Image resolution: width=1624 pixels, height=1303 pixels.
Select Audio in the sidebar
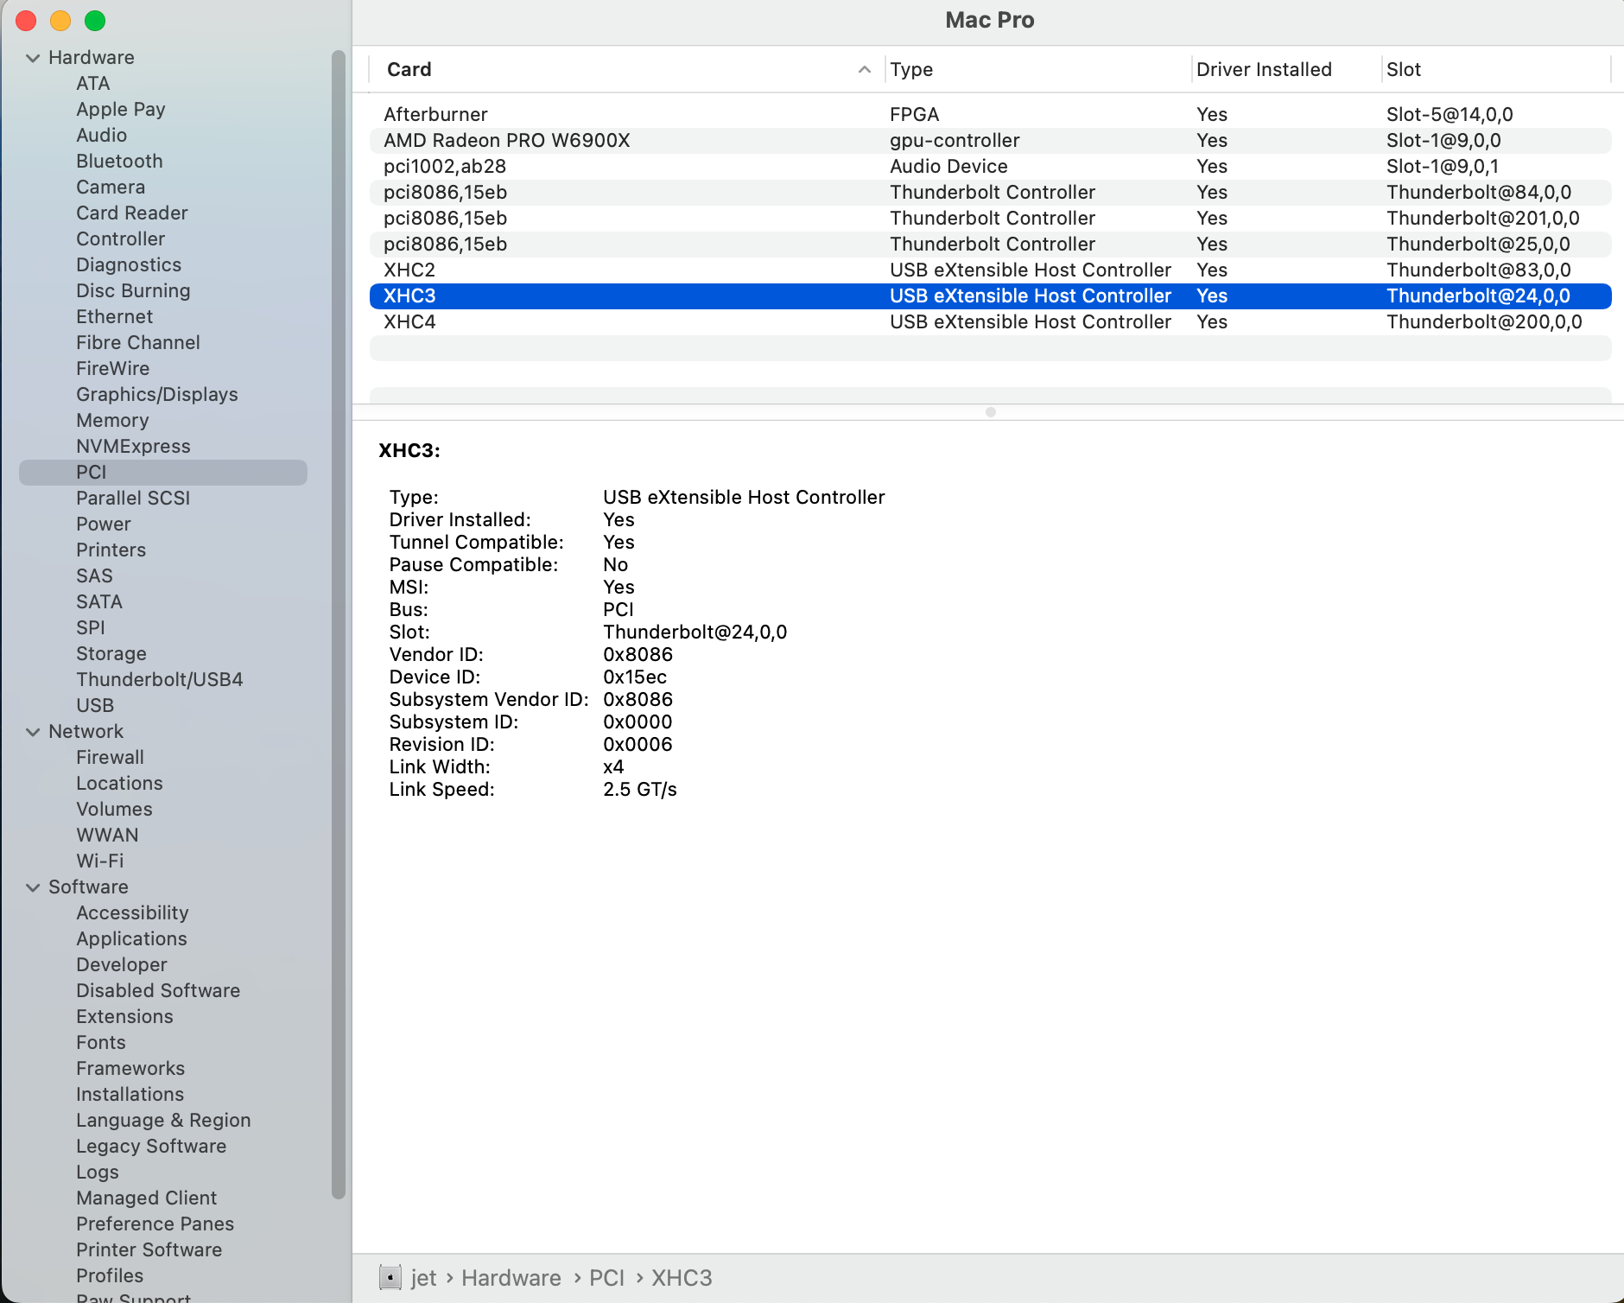tap(102, 136)
